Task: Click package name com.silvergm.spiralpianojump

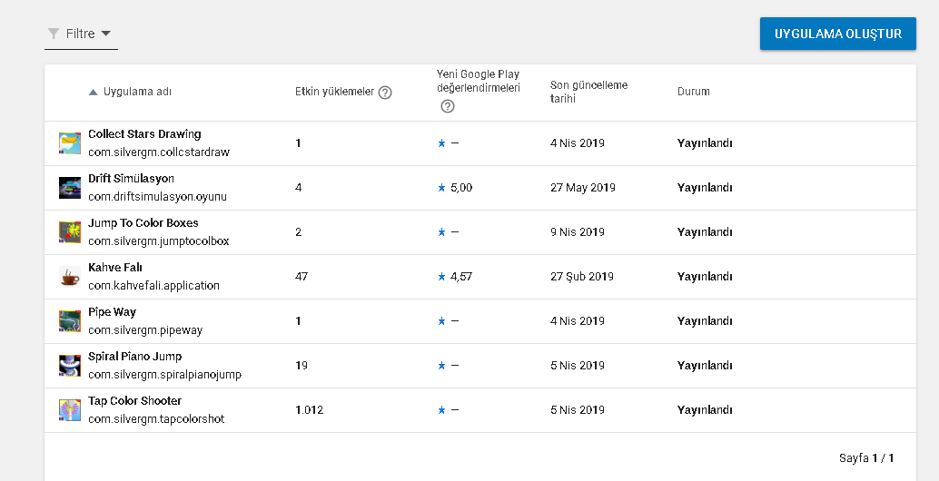Action: (164, 375)
